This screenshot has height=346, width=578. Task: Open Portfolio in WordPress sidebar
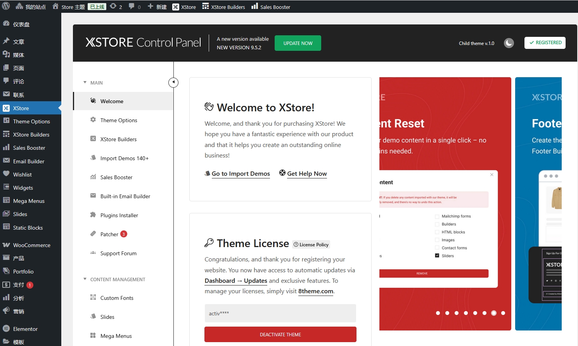pos(31,272)
